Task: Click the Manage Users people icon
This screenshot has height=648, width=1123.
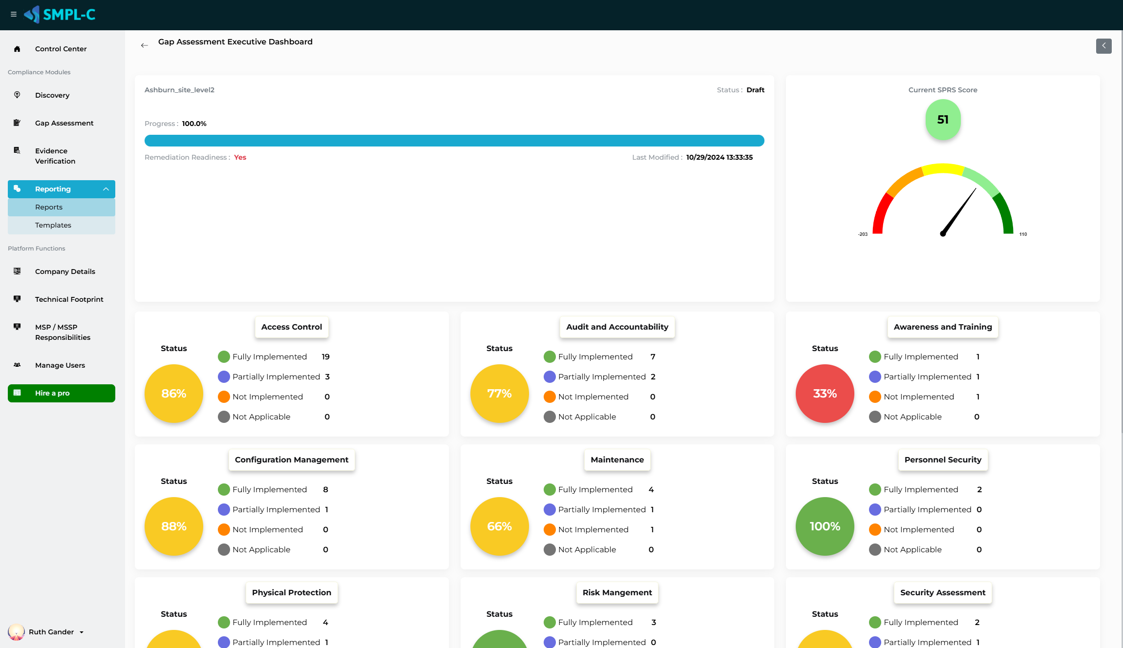Action: click(x=17, y=365)
